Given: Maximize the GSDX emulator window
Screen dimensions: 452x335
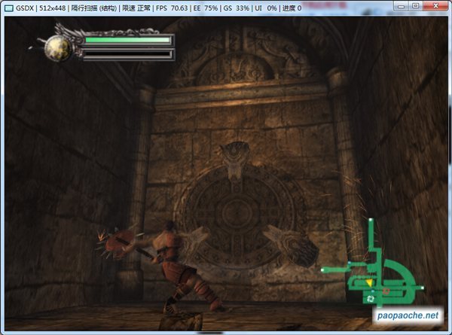Looking at the screenshot, I should 415,6.
